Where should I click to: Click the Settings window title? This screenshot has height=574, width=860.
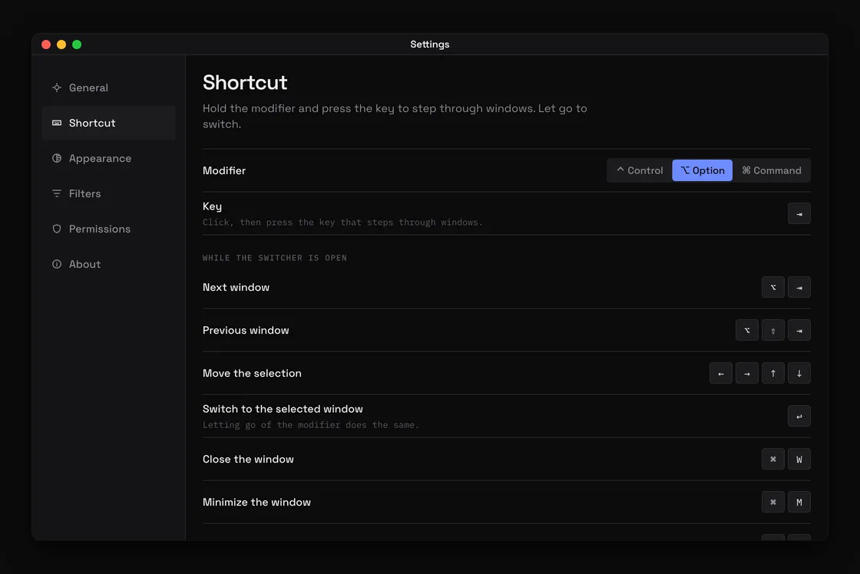429,45
